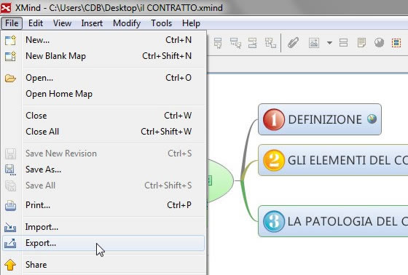Screen dimensions: 408x275
Task: Click the paperclip attachment toolbar icon
Action: pos(293,43)
